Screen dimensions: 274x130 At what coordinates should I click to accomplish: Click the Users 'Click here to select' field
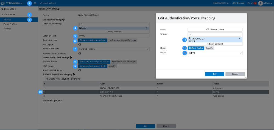(215, 30)
